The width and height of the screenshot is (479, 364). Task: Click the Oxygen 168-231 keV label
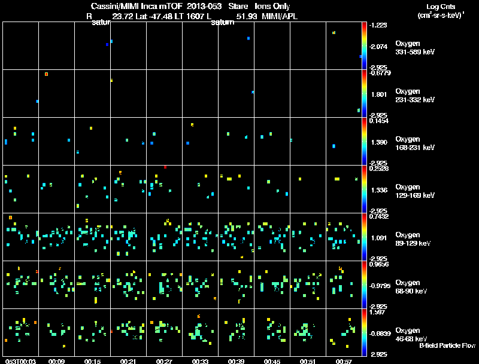click(x=415, y=143)
